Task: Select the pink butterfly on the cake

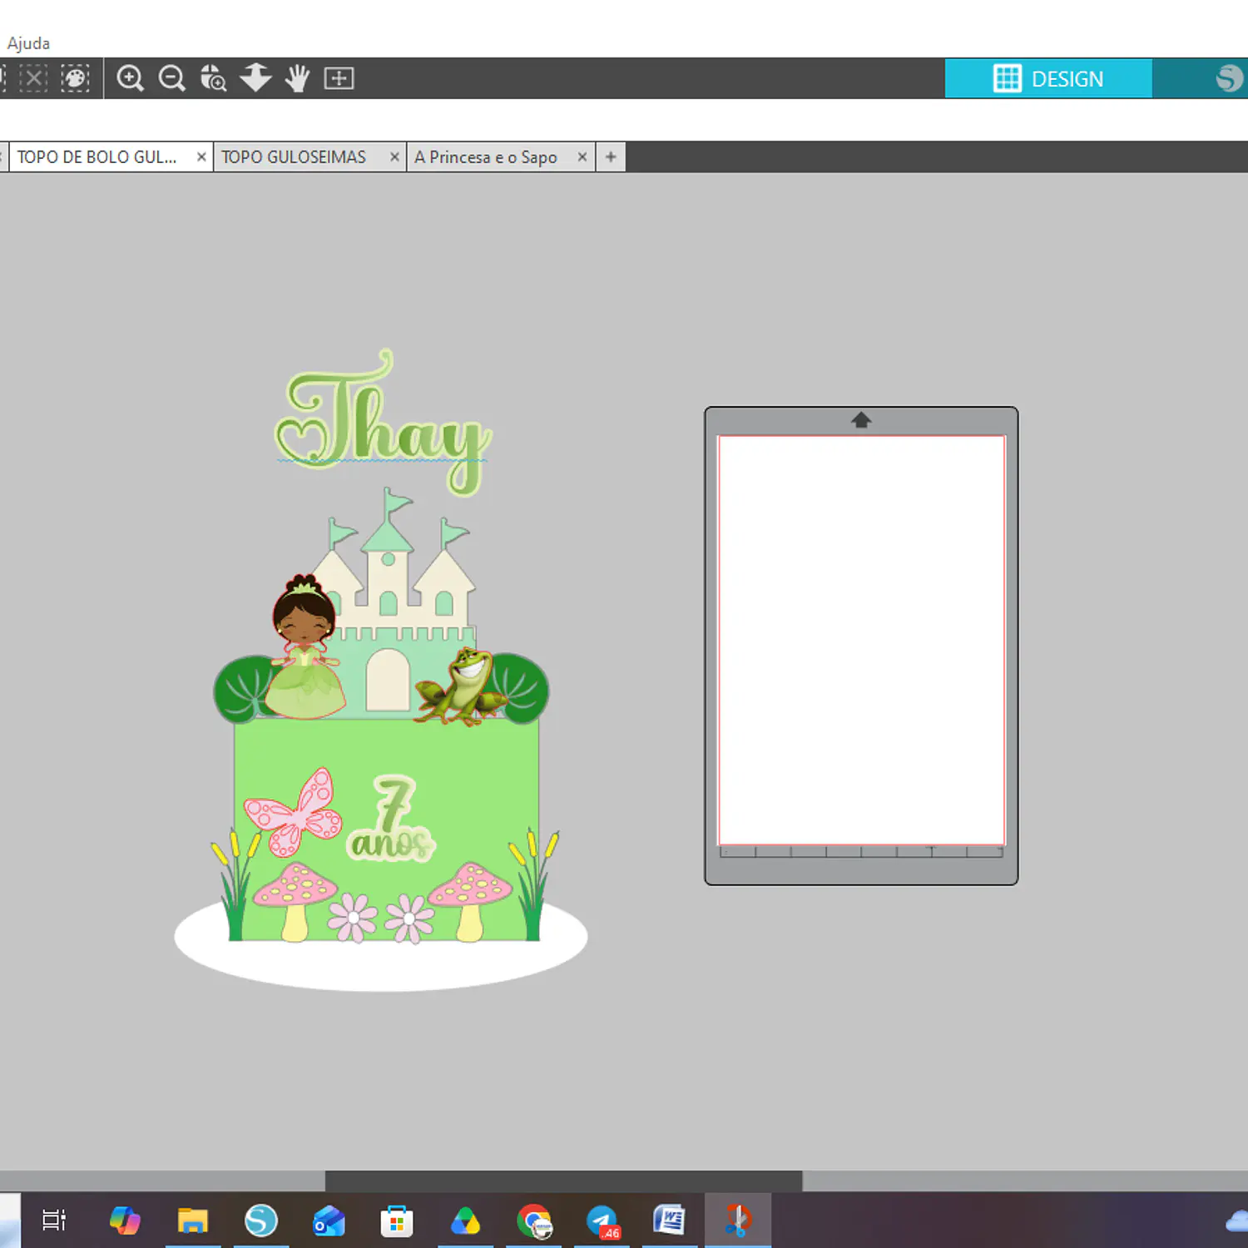Action: pyautogui.click(x=293, y=812)
